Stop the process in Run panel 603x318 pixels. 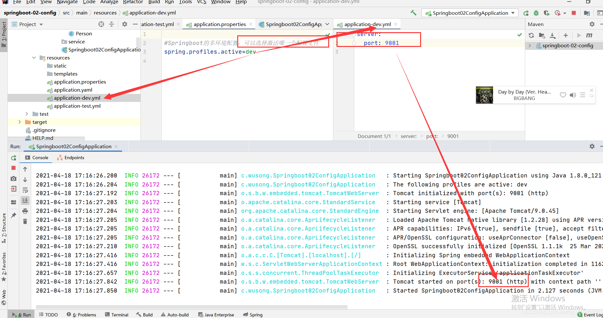(x=14, y=168)
